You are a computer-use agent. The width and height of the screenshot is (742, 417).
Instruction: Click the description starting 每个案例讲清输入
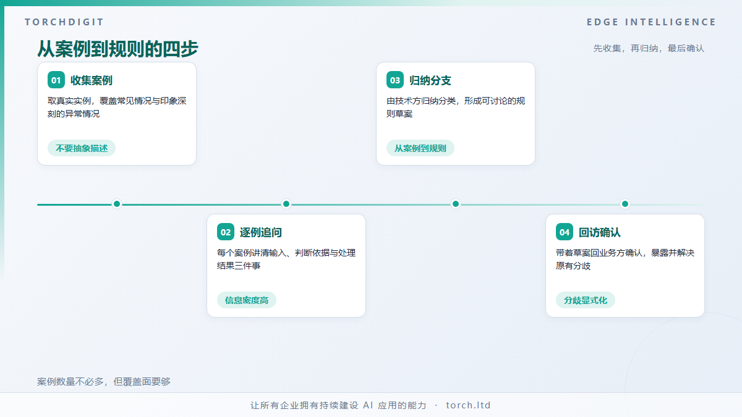click(286, 259)
